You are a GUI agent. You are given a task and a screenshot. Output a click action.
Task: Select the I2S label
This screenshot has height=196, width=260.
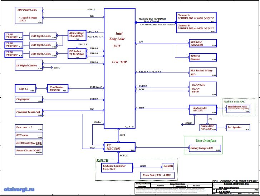[x=210, y=119]
